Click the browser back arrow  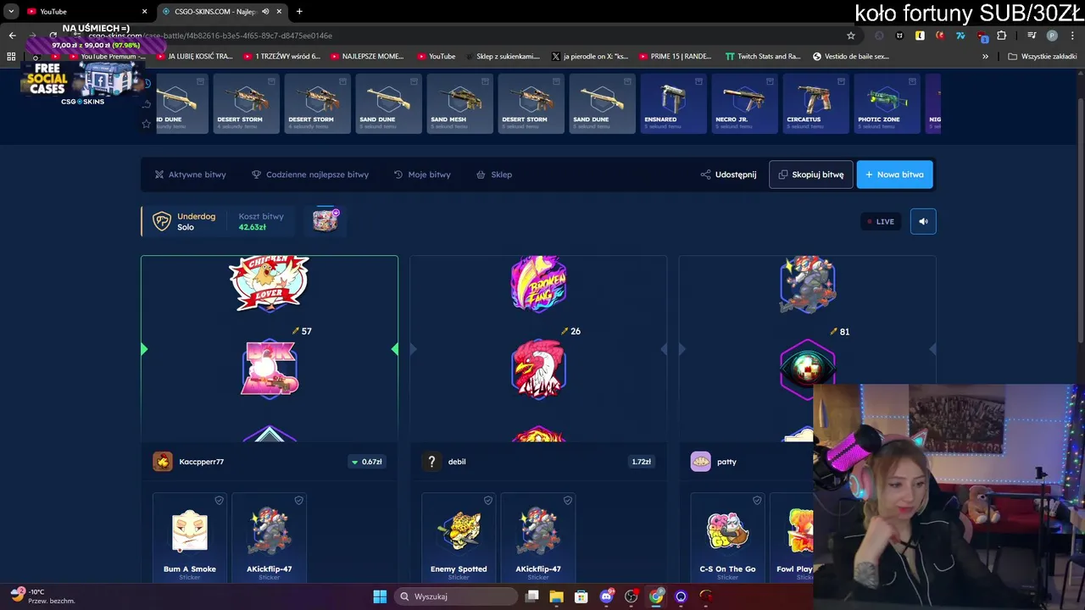click(12, 36)
